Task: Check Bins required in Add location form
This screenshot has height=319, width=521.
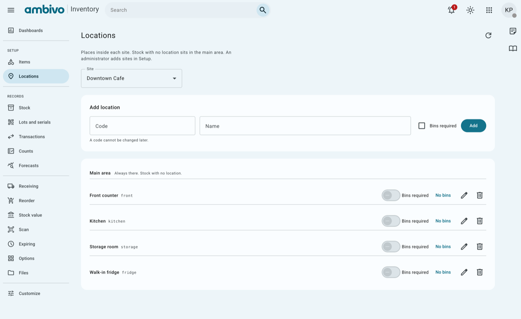Action: click(422, 126)
